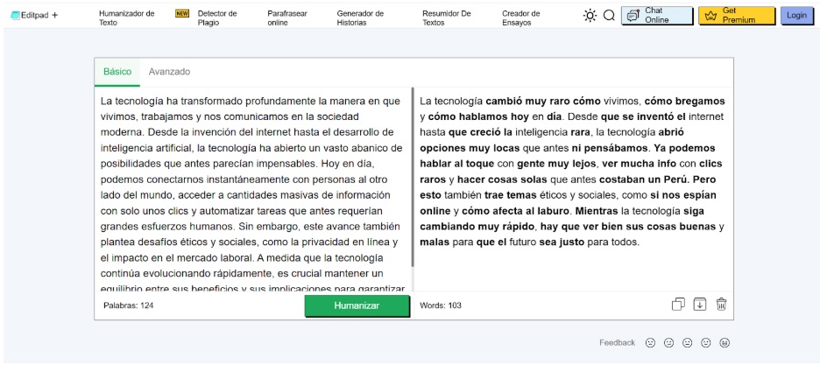This screenshot has width=820, height=365.
Task: Click inside the input text area
Action: (251, 193)
